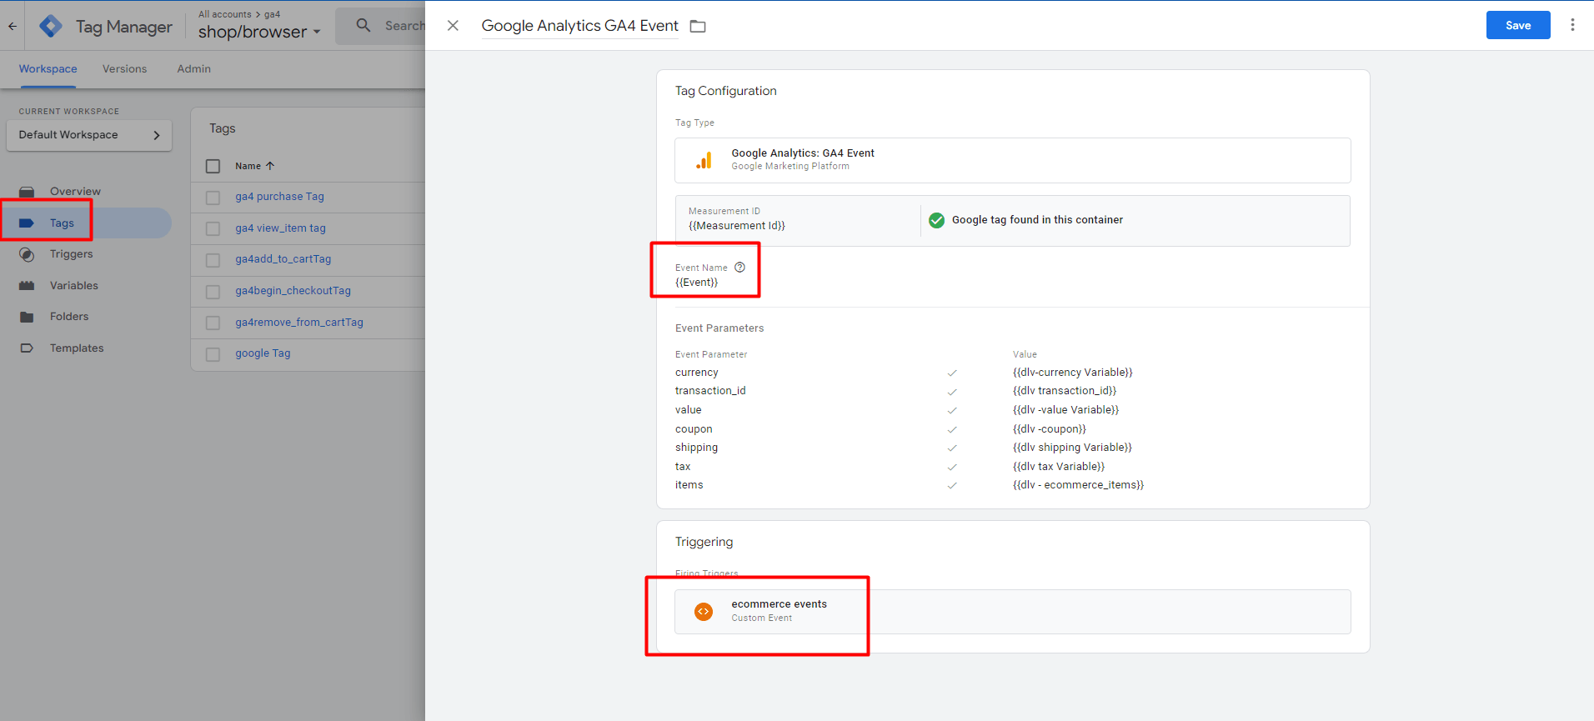Viewport: 1594px width, 721px height.
Task: Click the search magnifier icon
Action: (363, 25)
